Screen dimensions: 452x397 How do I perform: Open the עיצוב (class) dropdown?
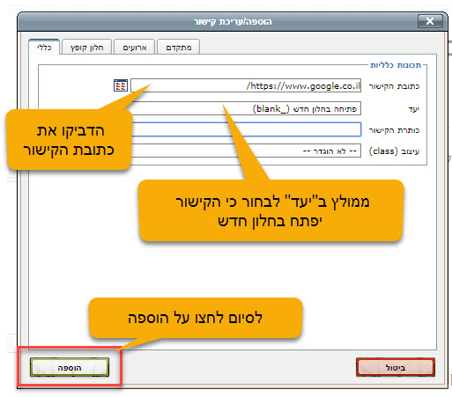[246, 151]
